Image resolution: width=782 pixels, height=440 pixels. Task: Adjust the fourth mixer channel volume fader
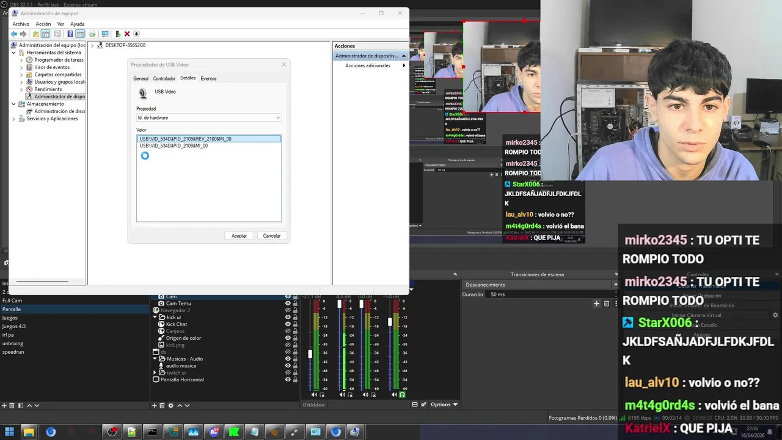(x=390, y=322)
